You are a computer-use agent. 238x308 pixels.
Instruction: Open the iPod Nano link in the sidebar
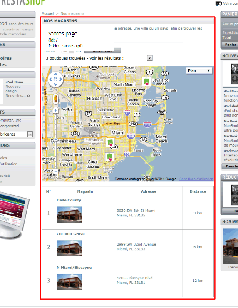pyautogui.click(x=14, y=82)
